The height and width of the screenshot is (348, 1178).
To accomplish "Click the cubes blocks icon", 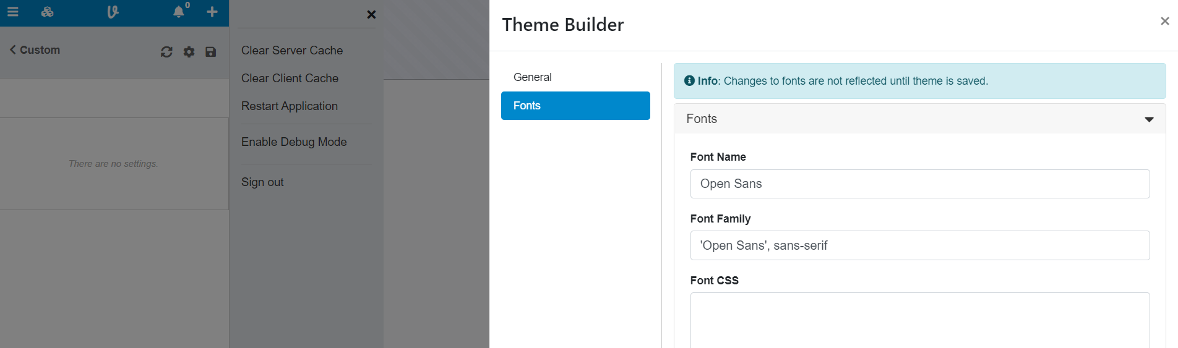I will 47,12.
